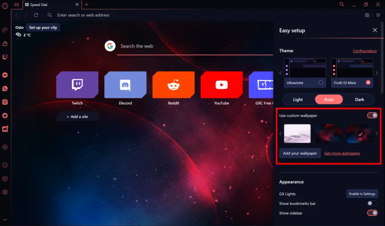This screenshot has width=385, height=226.
Task: Open theme Configuration link
Action: pyautogui.click(x=365, y=51)
